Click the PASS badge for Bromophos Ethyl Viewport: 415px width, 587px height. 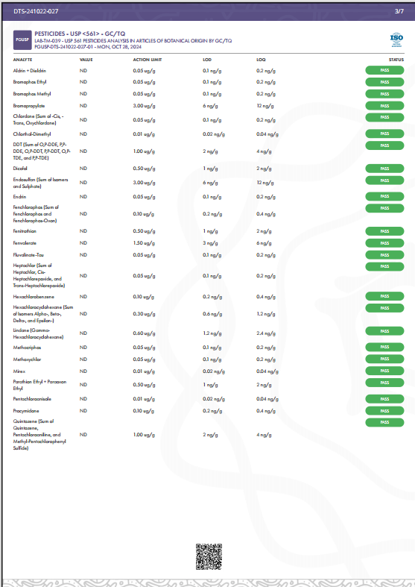[384, 82]
